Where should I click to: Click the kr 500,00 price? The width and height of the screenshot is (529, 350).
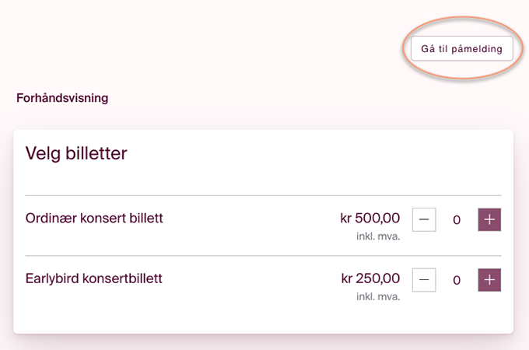tap(370, 218)
